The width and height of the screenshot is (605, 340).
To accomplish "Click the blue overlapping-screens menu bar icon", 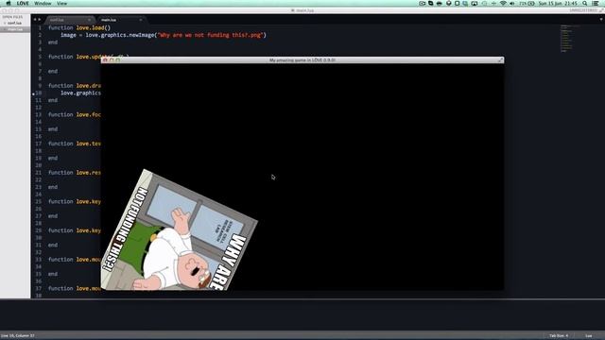I will (465, 3).
